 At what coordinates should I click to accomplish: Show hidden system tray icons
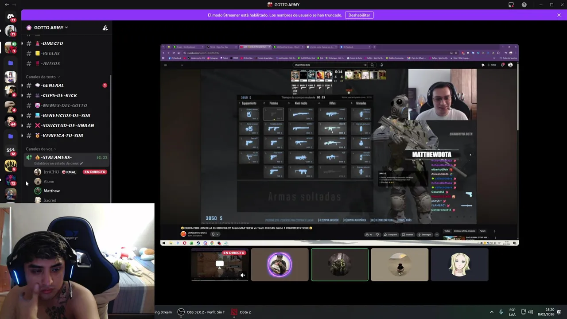tap(491, 312)
